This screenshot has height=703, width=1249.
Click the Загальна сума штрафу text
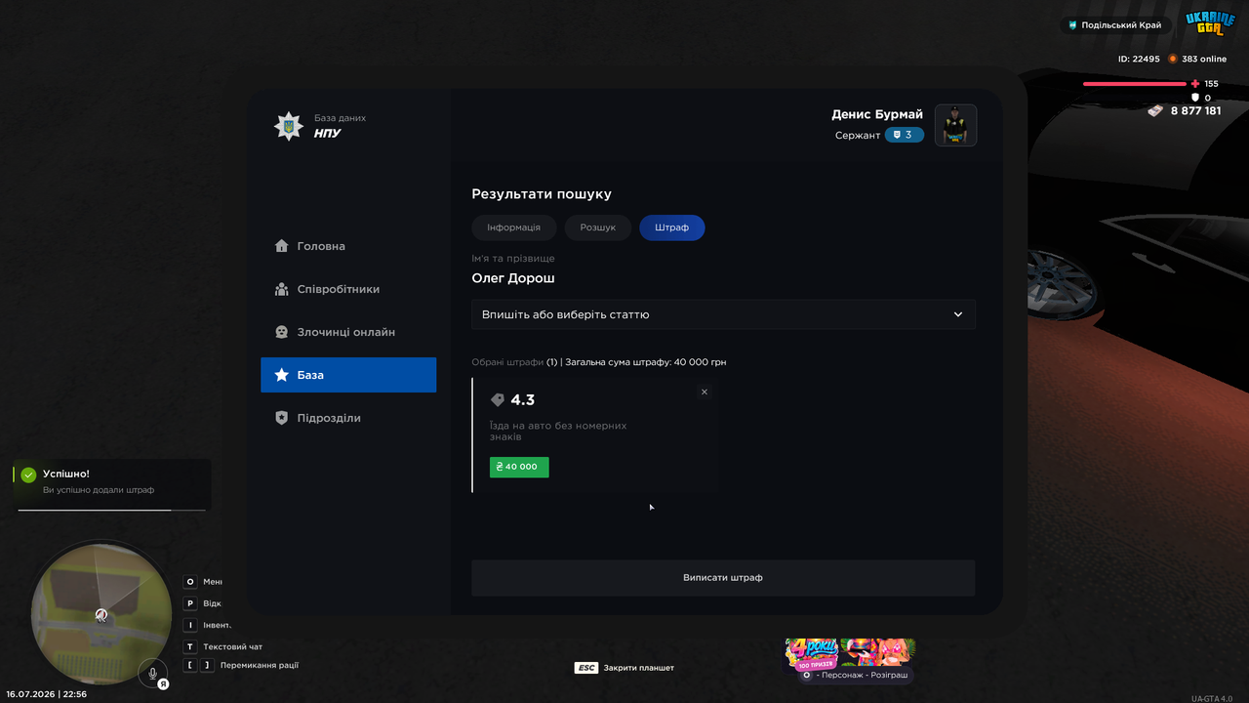tap(646, 362)
